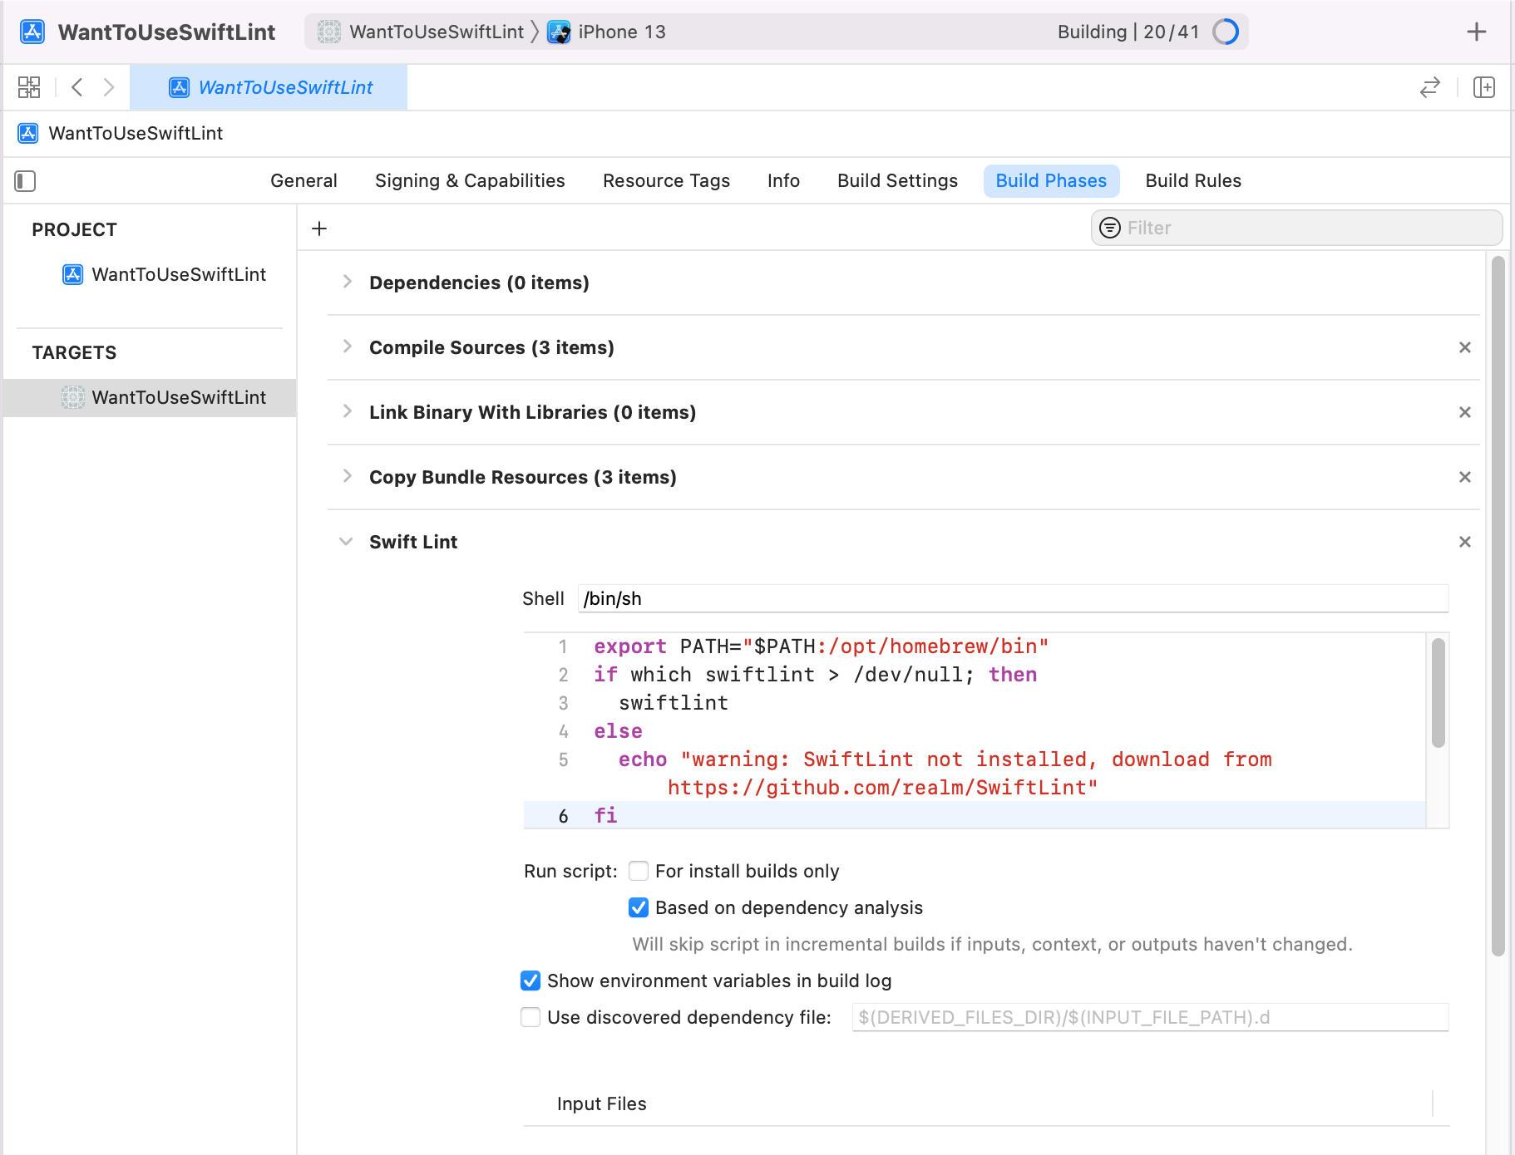Click the building progress spinner
This screenshot has height=1155, width=1515.
1226,32
